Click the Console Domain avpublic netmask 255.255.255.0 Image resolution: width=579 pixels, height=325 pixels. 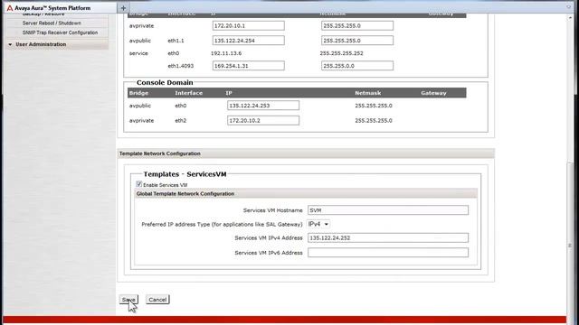coord(374,106)
